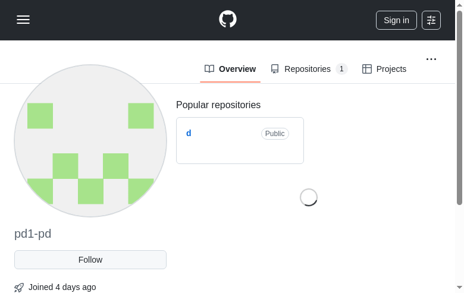Open the hamburger navigation menu
The width and height of the screenshot is (464, 293).
tap(23, 20)
